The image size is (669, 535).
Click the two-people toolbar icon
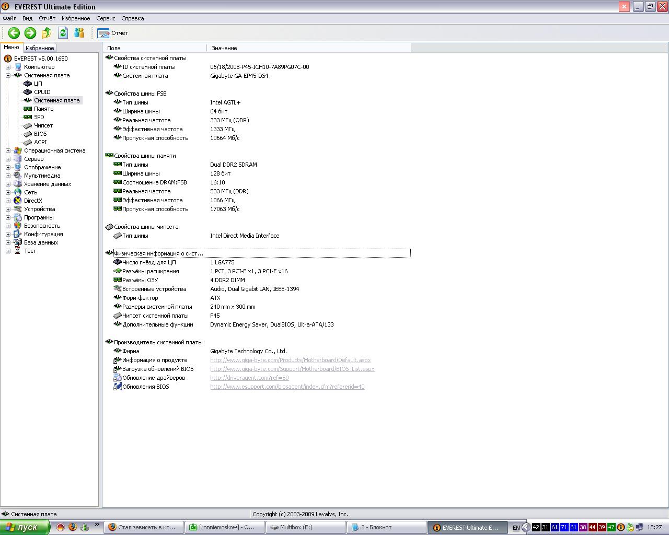coord(79,33)
